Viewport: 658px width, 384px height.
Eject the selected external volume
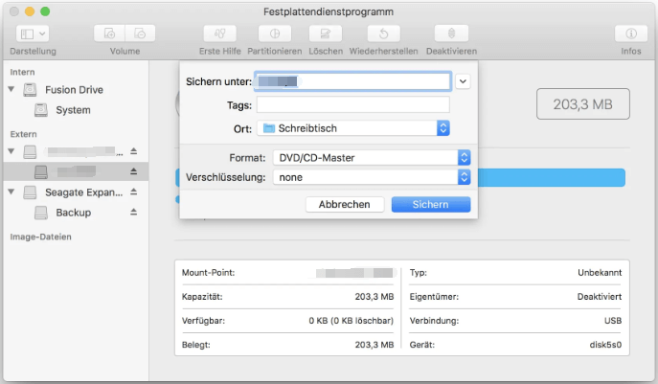tap(133, 171)
